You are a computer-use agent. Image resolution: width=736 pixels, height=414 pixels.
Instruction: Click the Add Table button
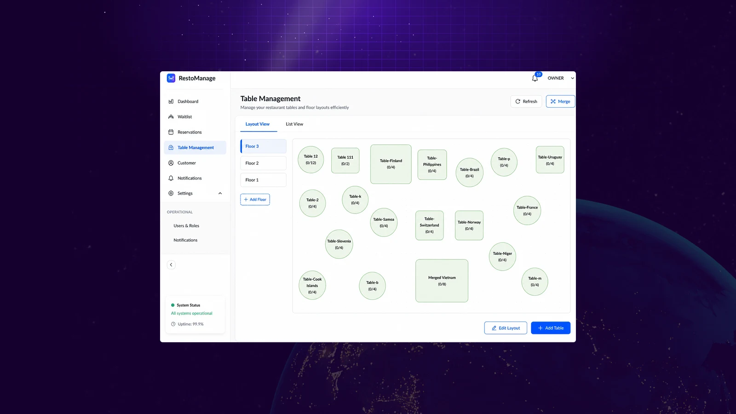551,328
